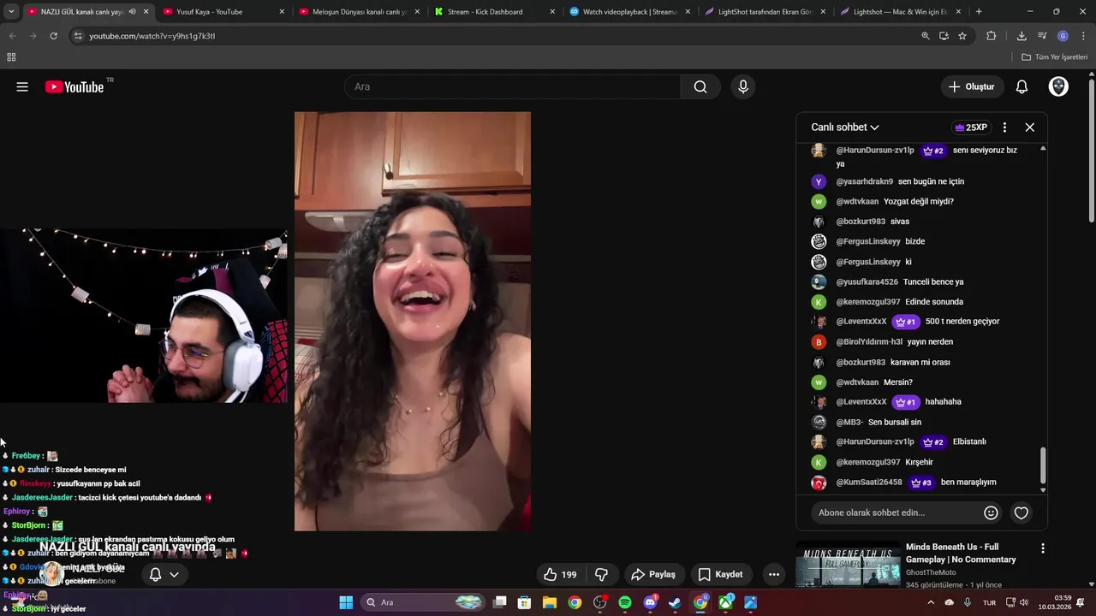Start voice search with the microphone icon

coord(743,86)
